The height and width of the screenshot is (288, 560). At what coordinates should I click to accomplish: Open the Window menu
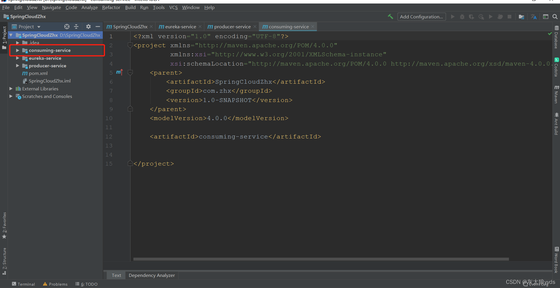[x=191, y=7]
